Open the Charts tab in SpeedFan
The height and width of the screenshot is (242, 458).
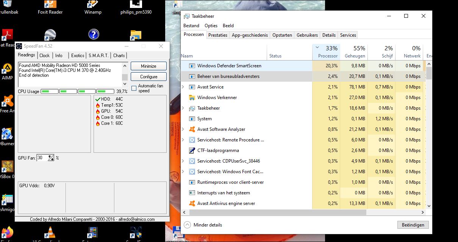[119, 56]
